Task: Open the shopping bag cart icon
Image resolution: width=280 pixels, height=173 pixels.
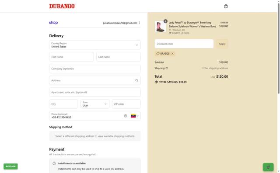Action: coord(226,6)
